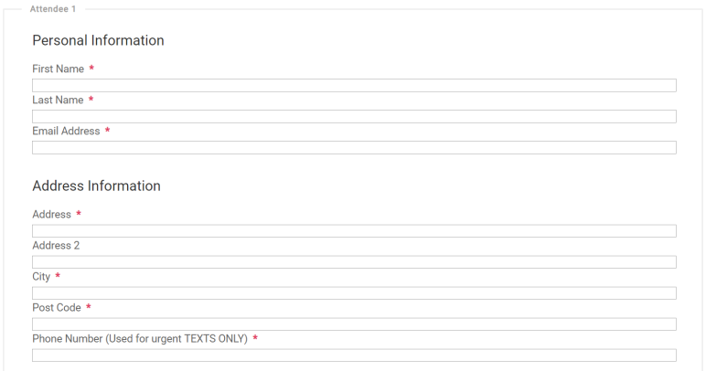Click the red asterisk beside Email Address

point(107,131)
